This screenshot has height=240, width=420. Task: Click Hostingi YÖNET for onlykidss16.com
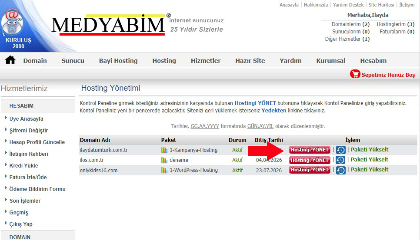310,170
